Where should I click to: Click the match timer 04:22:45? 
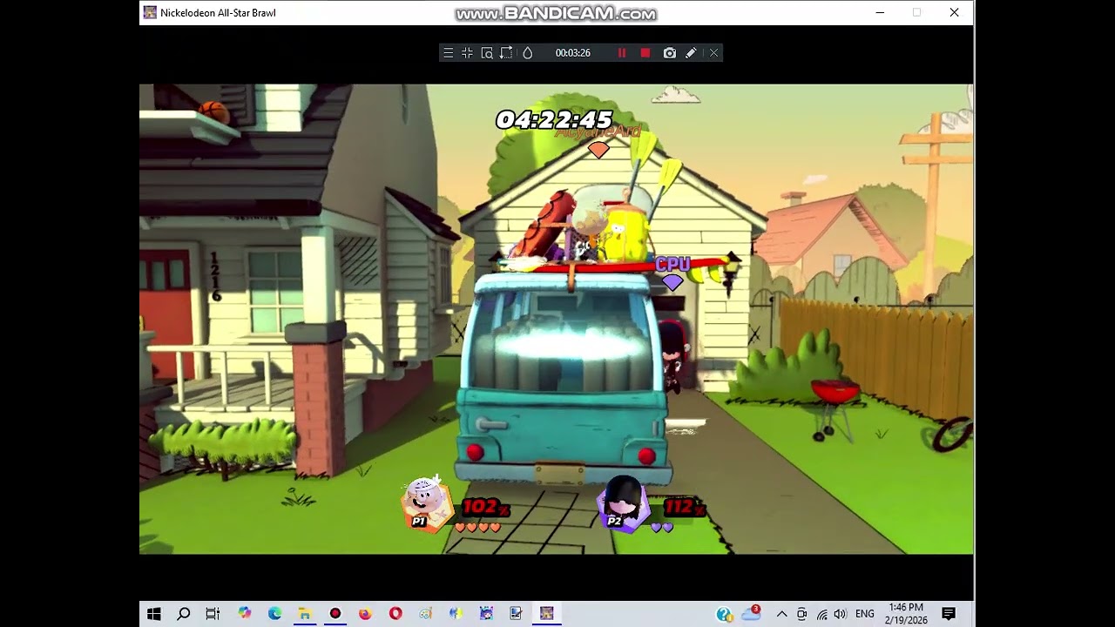click(x=554, y=119)
